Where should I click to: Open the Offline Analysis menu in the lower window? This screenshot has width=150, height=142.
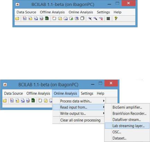point(38,93)
